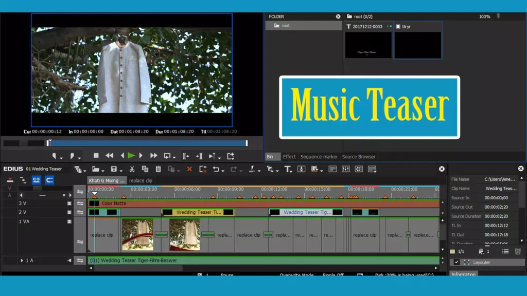
Task: Click the Paste clipboard icon
Action: (x=159, y=169)
